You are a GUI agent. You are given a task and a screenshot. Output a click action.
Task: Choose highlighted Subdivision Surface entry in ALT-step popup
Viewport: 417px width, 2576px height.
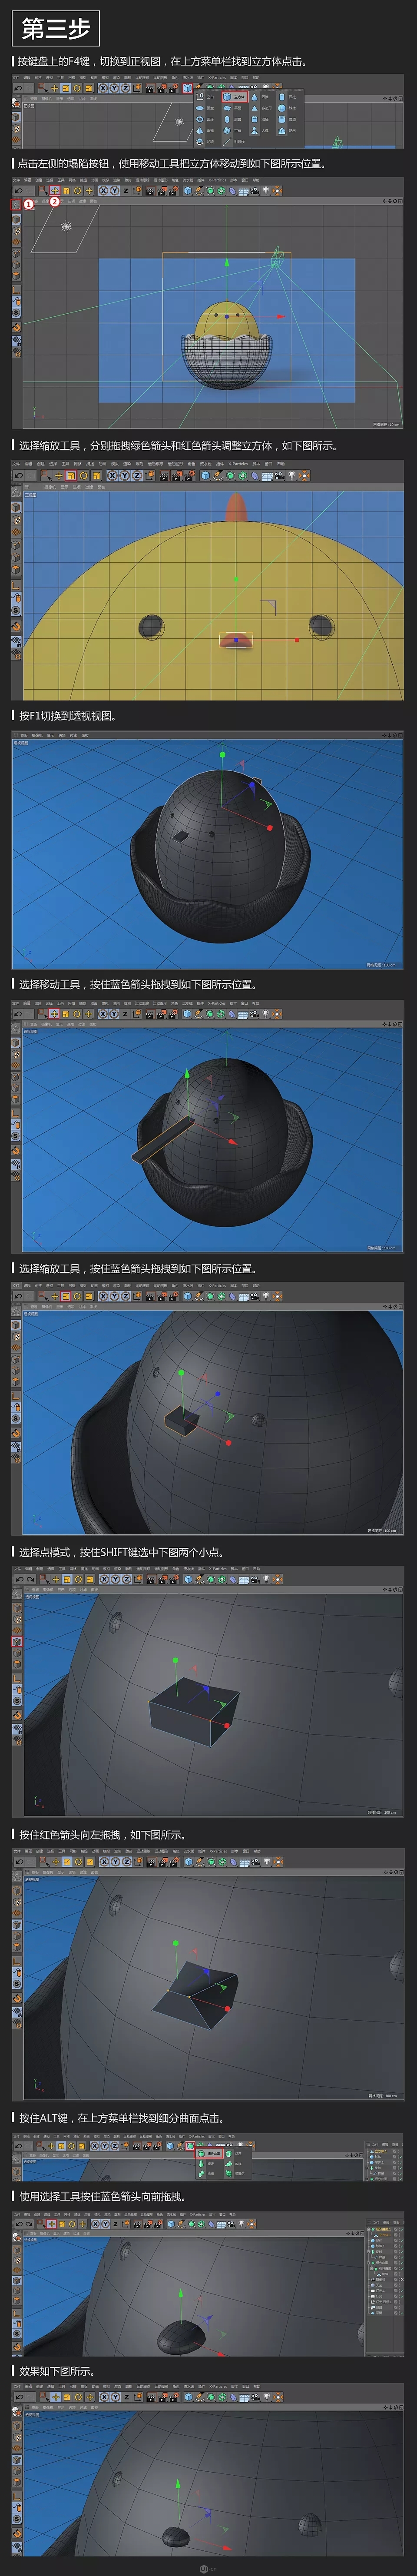click(x=208, y=2154)
